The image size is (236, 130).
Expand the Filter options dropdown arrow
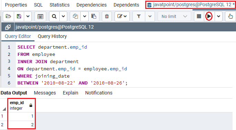coord(150,16)
